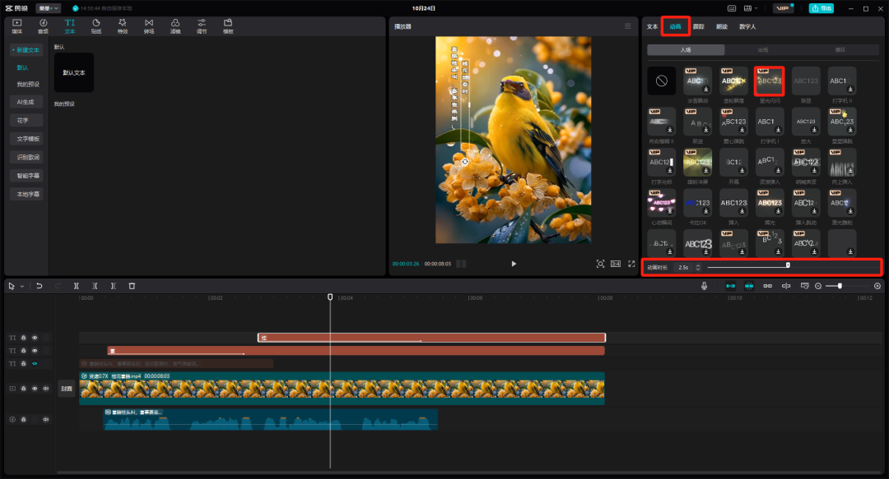Toggle eye visibility on top text track
The image size is (889, 479).
pos(35,338)
